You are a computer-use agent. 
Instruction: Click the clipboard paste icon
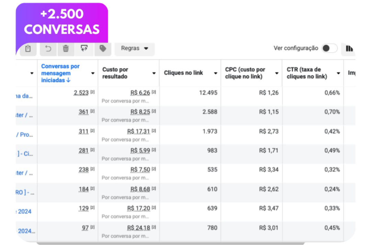tap(28, 49)
